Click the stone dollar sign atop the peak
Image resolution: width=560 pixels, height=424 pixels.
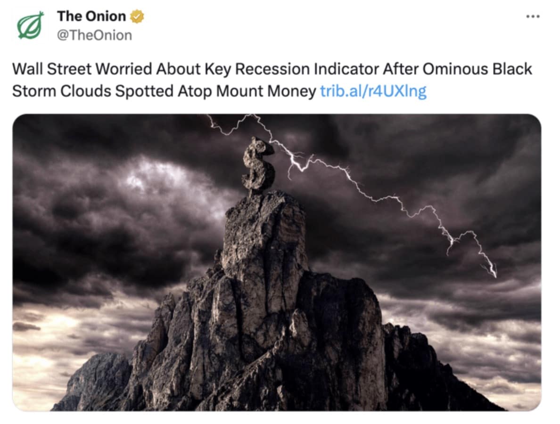click(258, 164)
